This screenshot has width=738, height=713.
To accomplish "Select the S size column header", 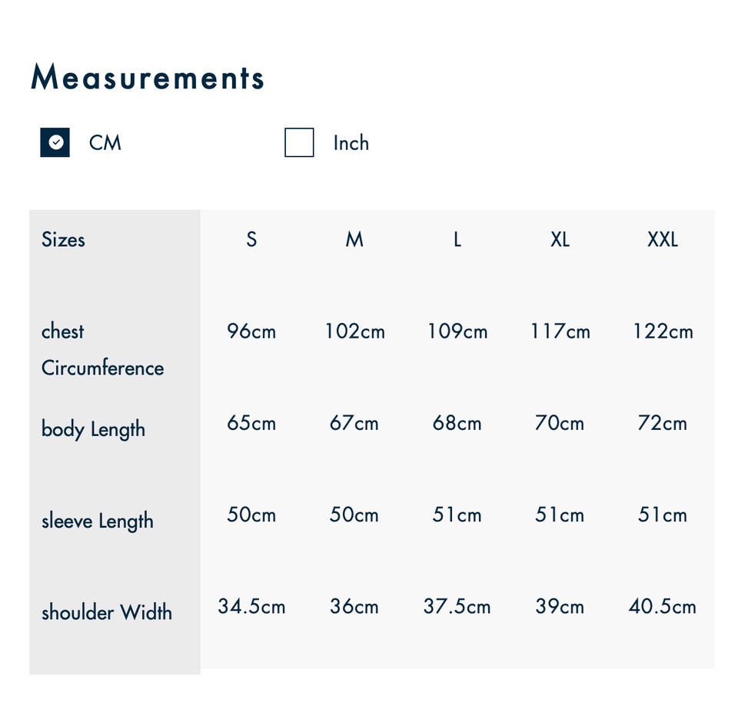I will (x=251, y=239).
